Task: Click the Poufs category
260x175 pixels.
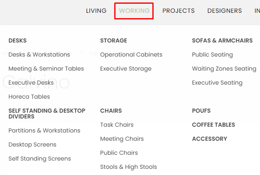Action: click(201, 111)
